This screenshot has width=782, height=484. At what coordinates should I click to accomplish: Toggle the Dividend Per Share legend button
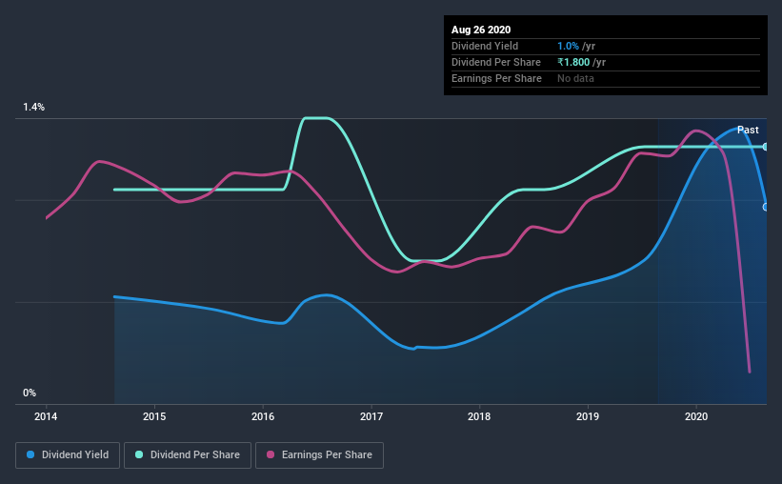pyautogui.click(x=188, y=455)
